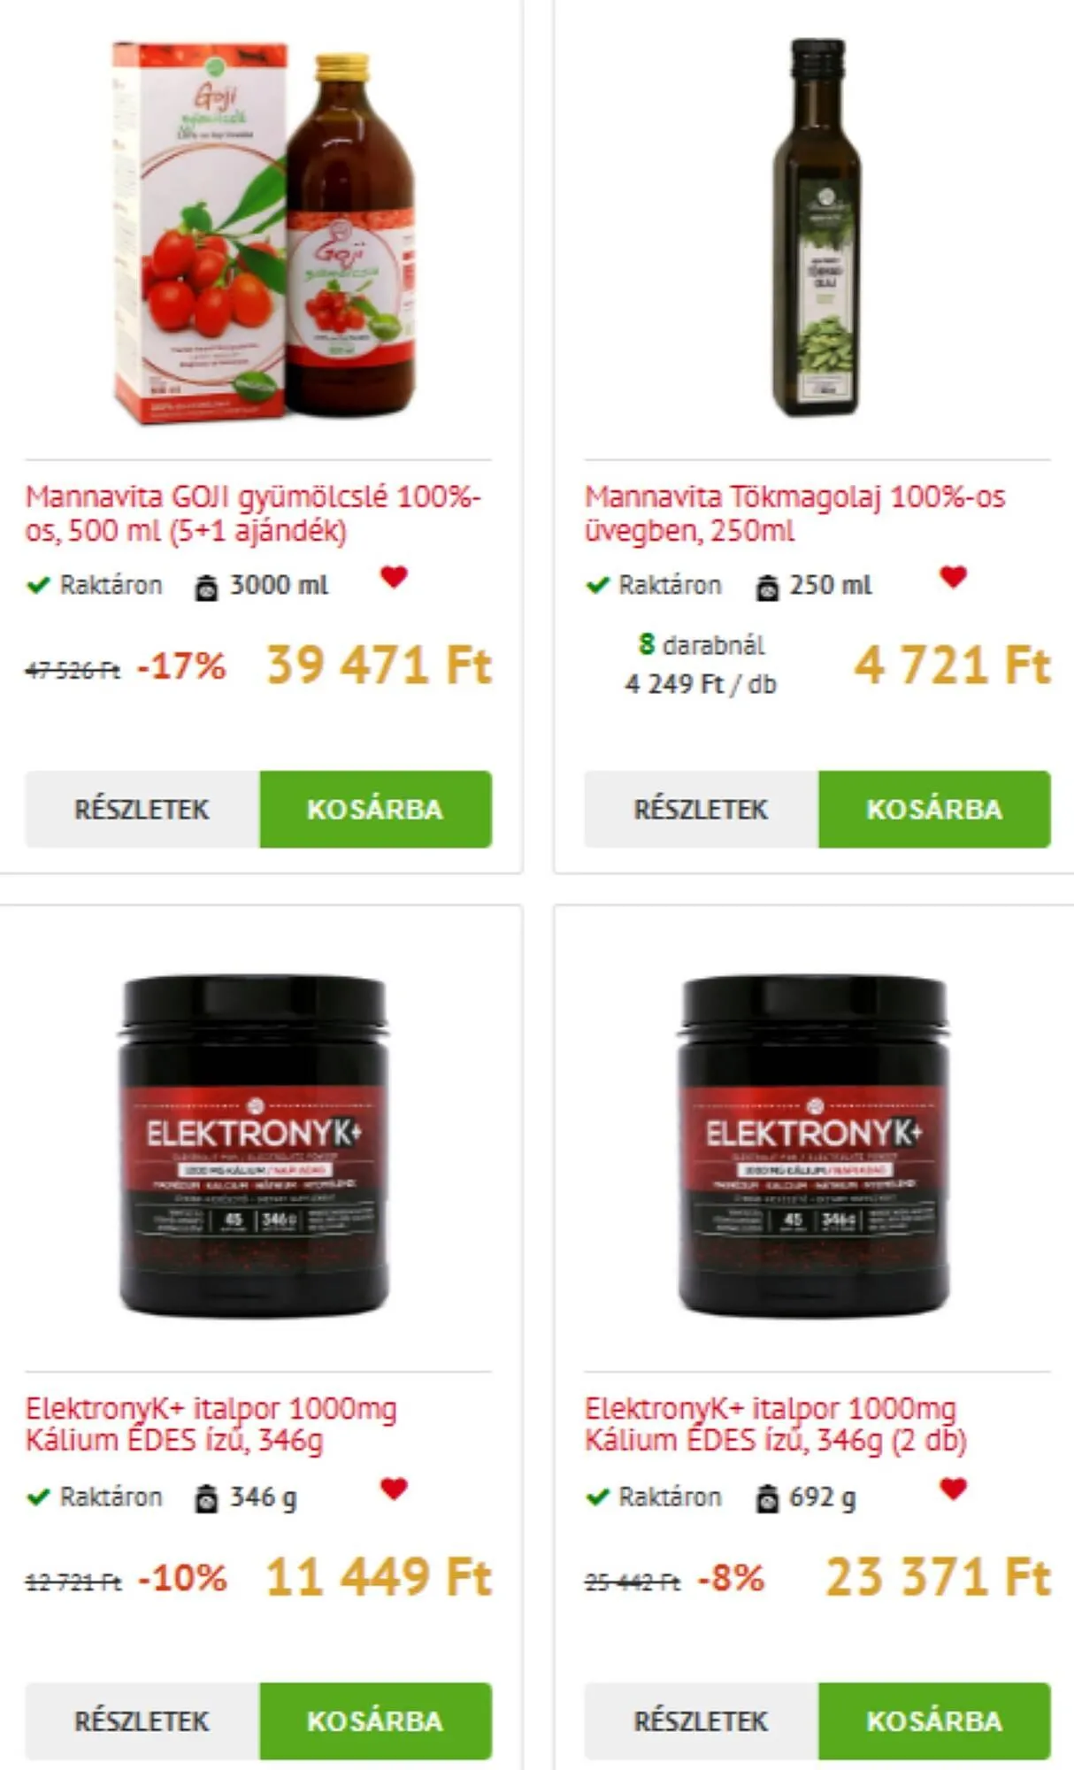The image size is (1074, 1770).
Task: Open ElektronyK+ italpor ÉDES ízű 346g link
Action: tap(211, 1424)
